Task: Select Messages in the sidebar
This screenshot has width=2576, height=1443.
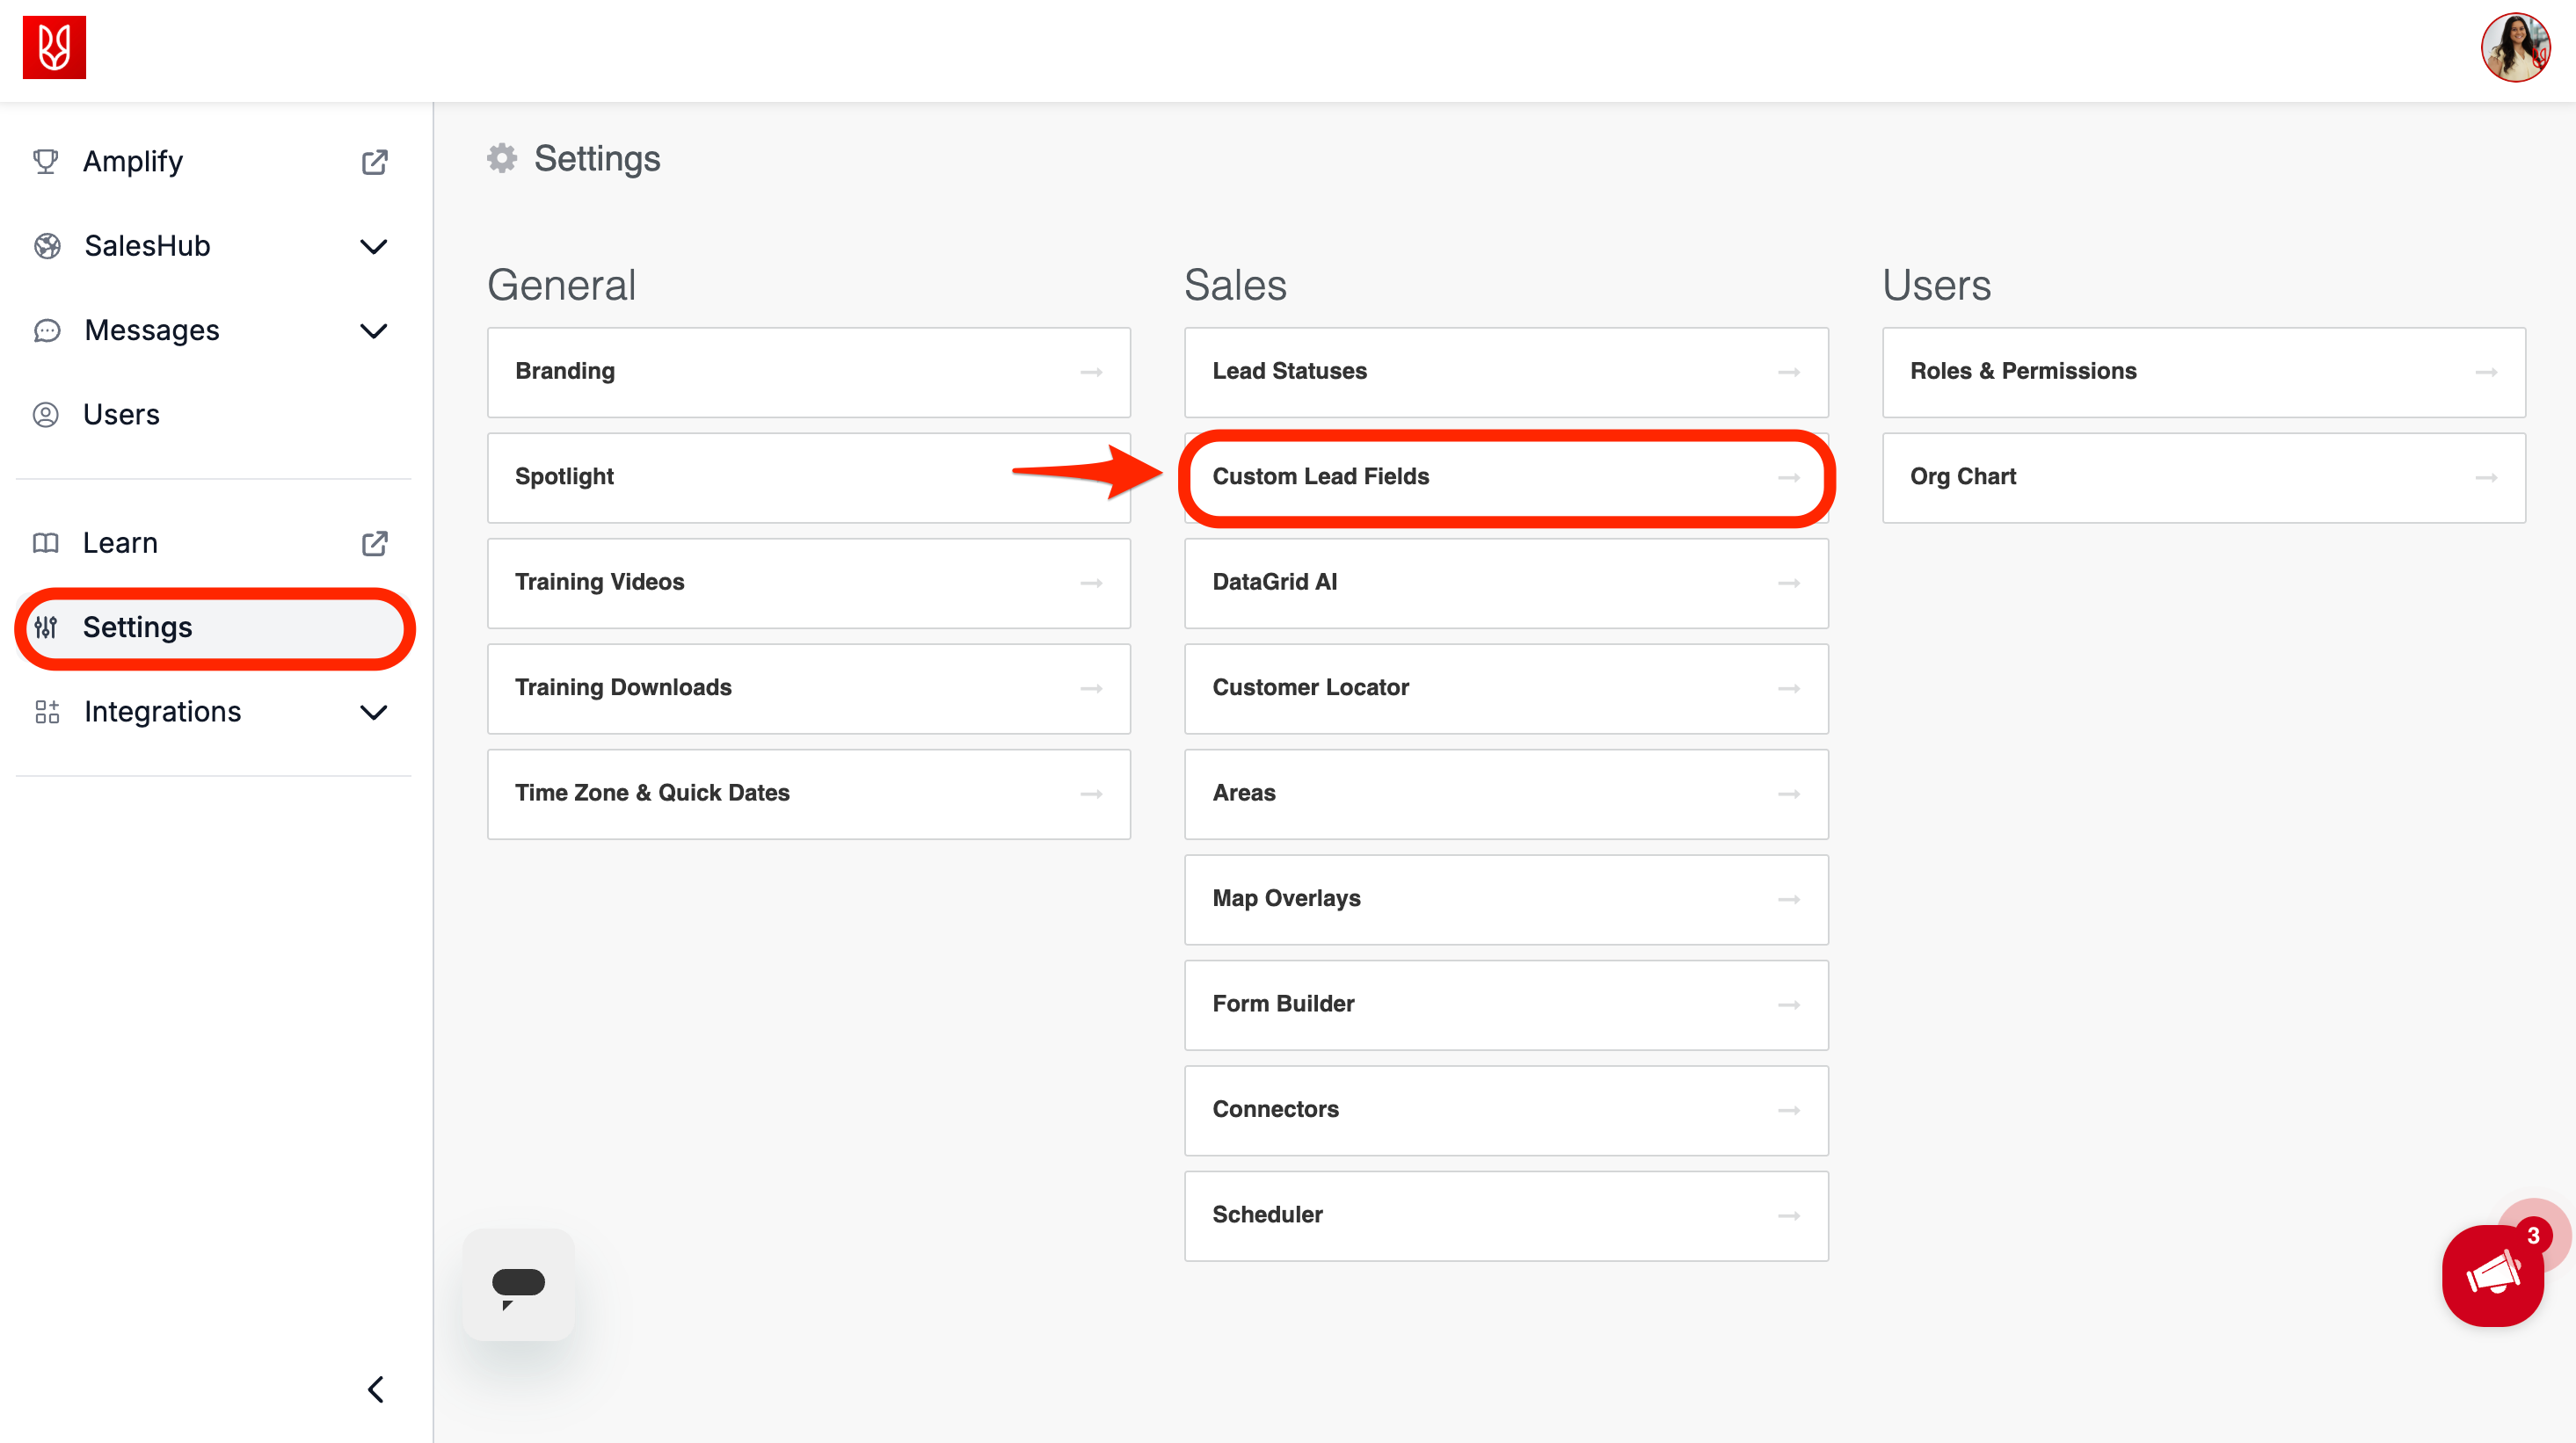Action: click(x=152, y=330)
